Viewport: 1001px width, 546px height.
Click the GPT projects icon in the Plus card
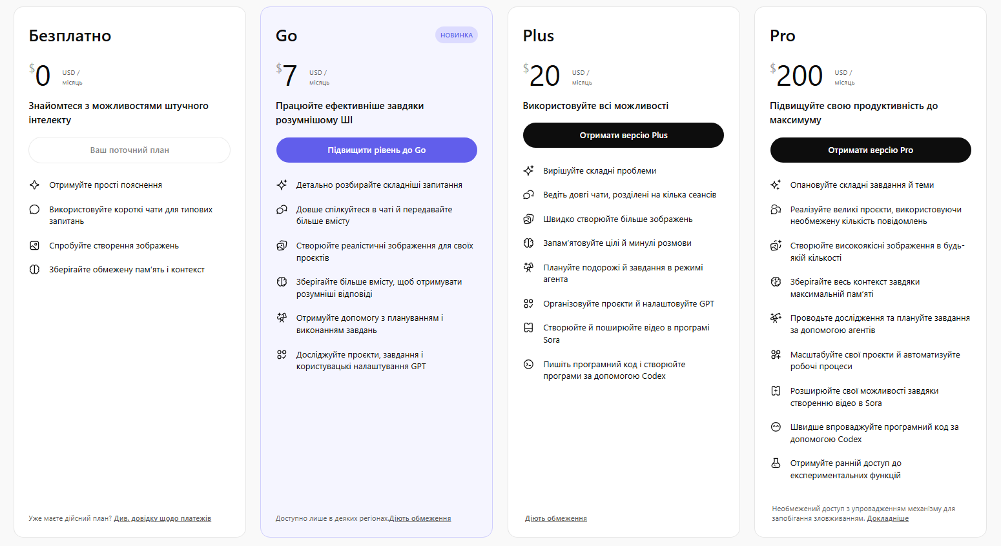[x=528, y=303]
